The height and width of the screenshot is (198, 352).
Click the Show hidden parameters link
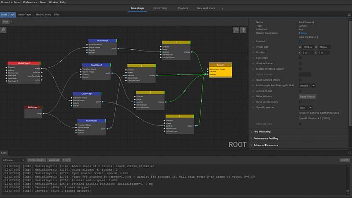(x=304, y=33)
